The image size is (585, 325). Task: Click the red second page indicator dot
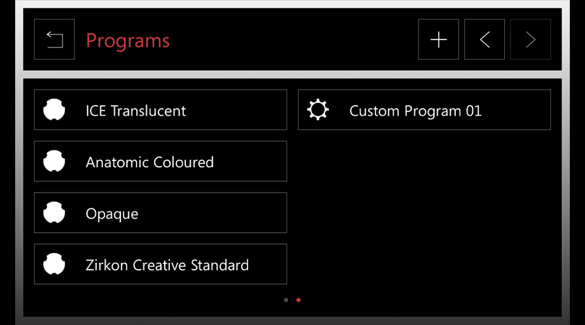pyautogui.click(x=299, y=300)
